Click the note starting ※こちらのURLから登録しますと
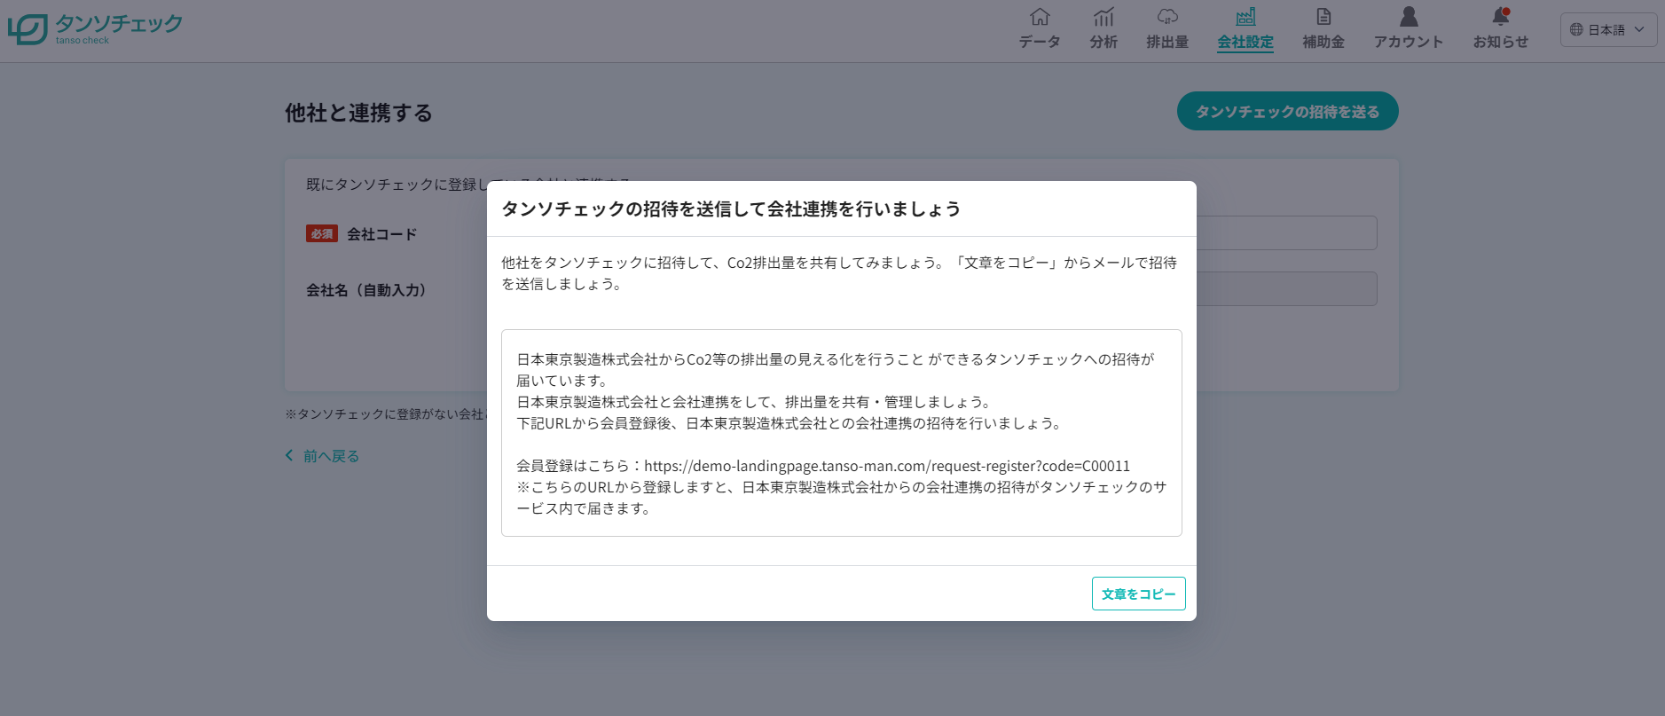This screenshot has width=1665, height=716. coord(841,498)
